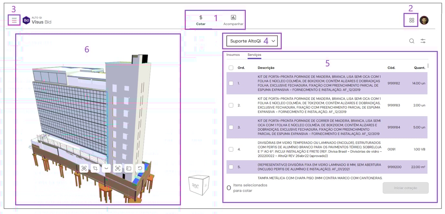Open the Cotar tab

coord(201,20)
